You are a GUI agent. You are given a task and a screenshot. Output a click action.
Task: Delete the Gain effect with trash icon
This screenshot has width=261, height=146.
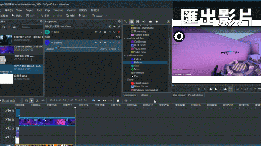119,32
